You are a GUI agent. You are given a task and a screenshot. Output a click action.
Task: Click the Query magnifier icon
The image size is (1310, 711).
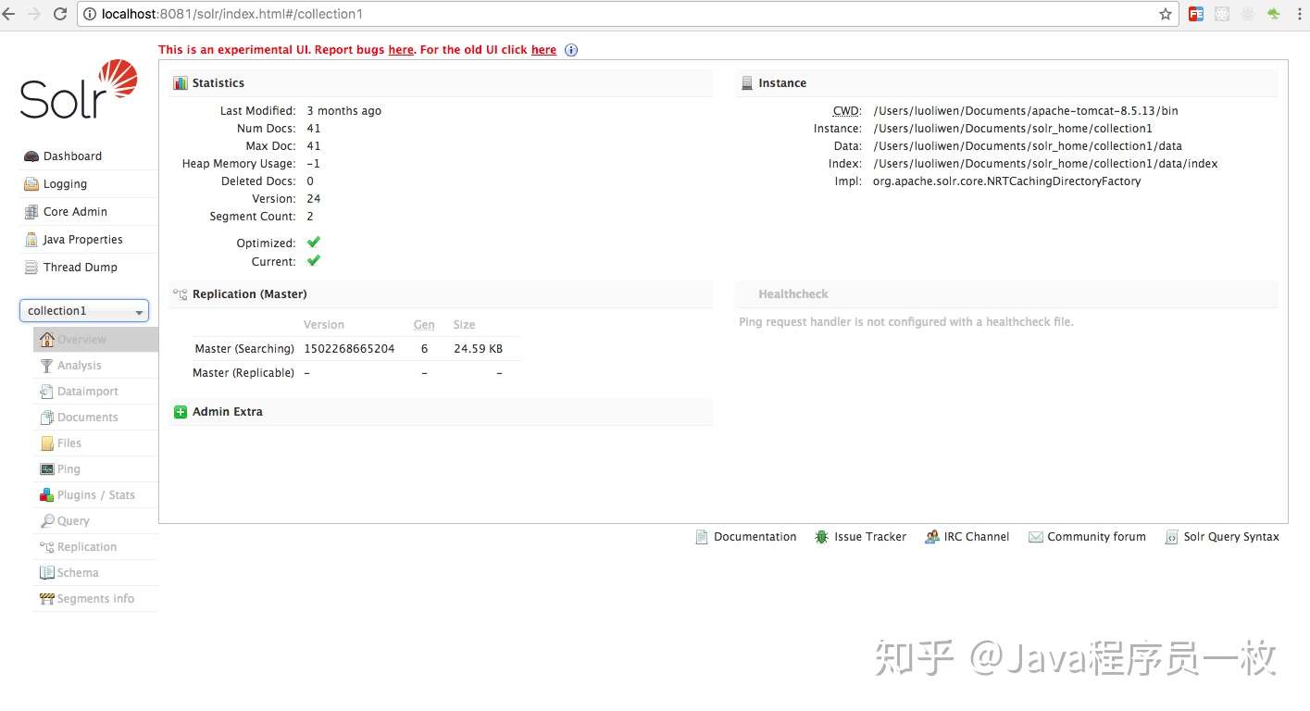point(46,521)
